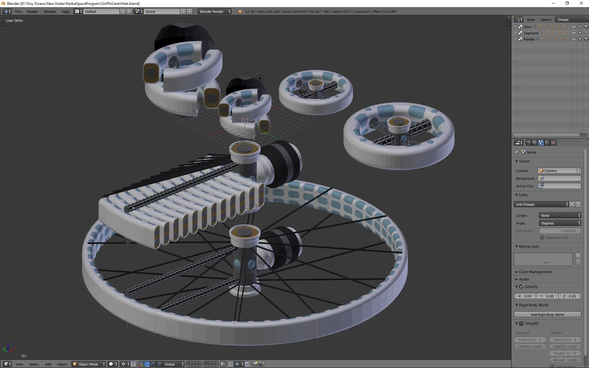Open the Length units dropdown

click(560, 215)
